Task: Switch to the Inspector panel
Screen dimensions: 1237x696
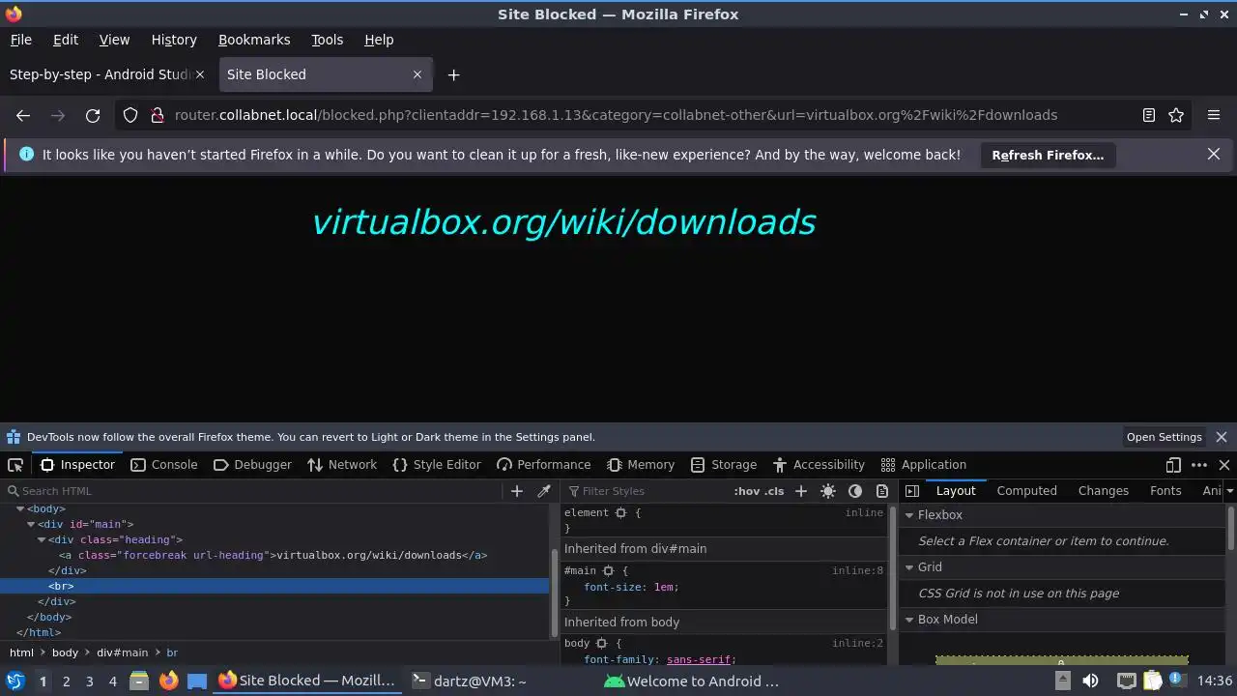Action: click(x=77, y=465)
